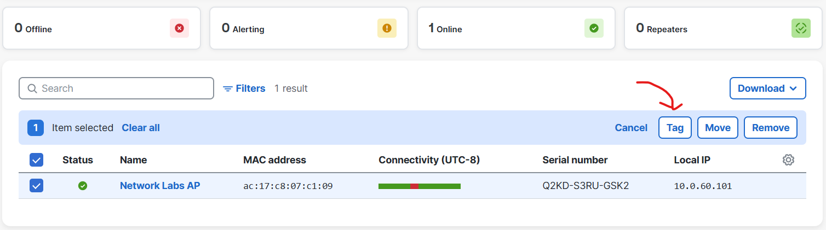Click the Remove button
The image size is (826, 230).
771,128
